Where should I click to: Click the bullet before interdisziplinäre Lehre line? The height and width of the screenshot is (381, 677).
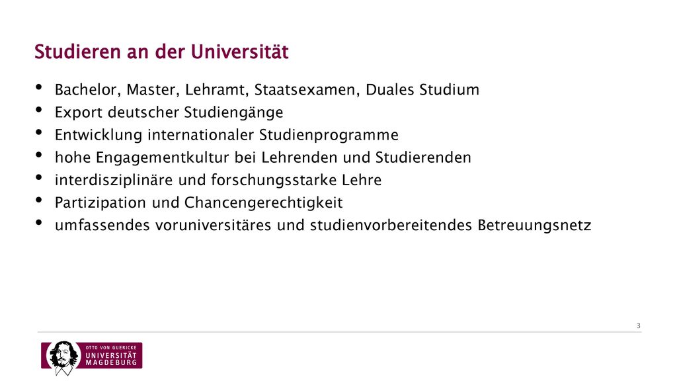point(39,177)
